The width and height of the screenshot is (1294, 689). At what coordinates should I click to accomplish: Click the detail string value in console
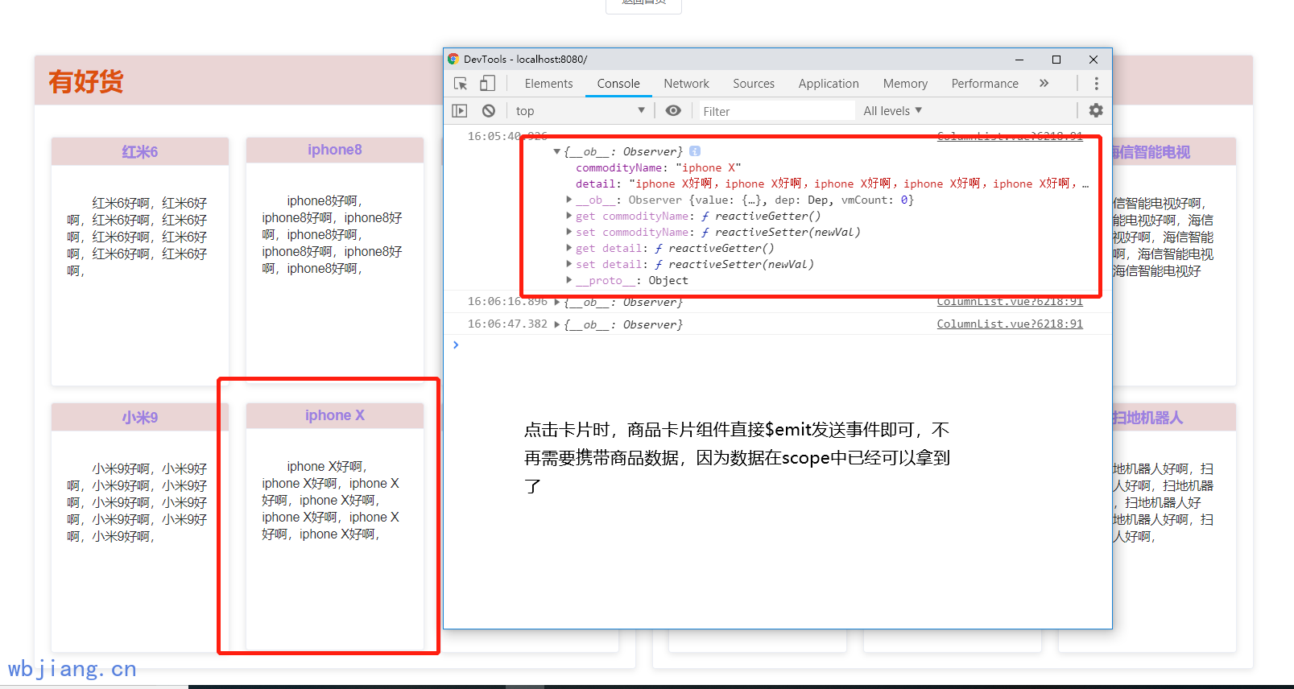(858, 184)
